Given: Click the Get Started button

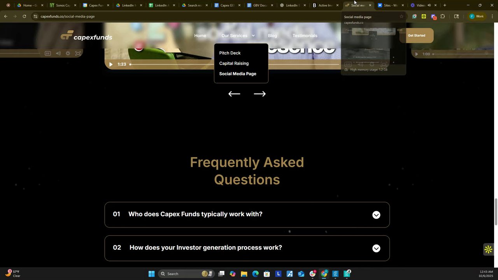Looking at the screenshot, I should point(416,35).
